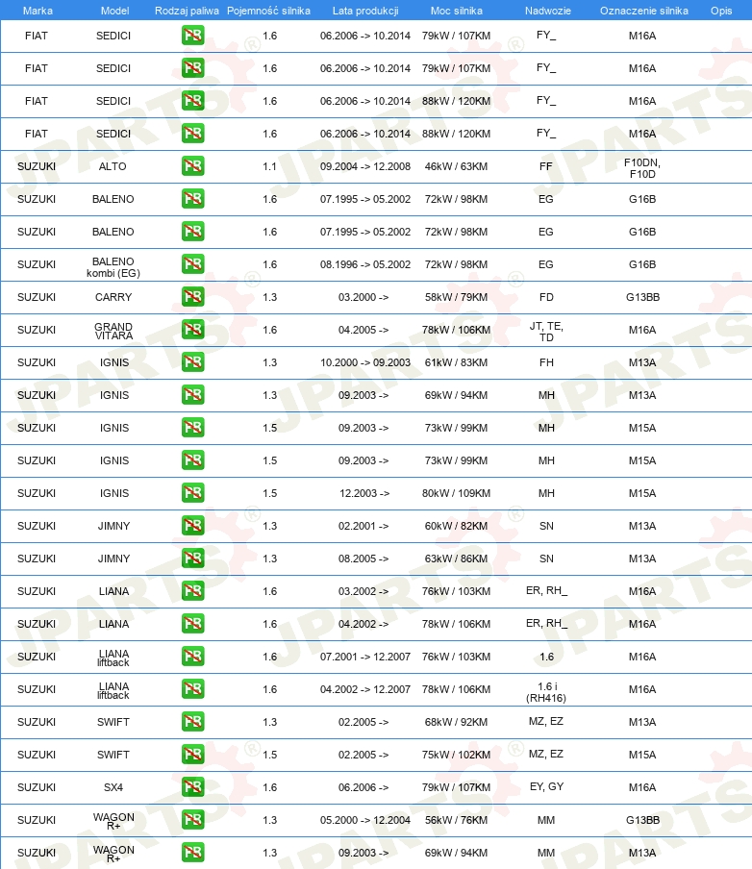Click the fuel icon in the LIANA 04.2002 -> row
The image size is (752, 869).
tap(193, 624)
